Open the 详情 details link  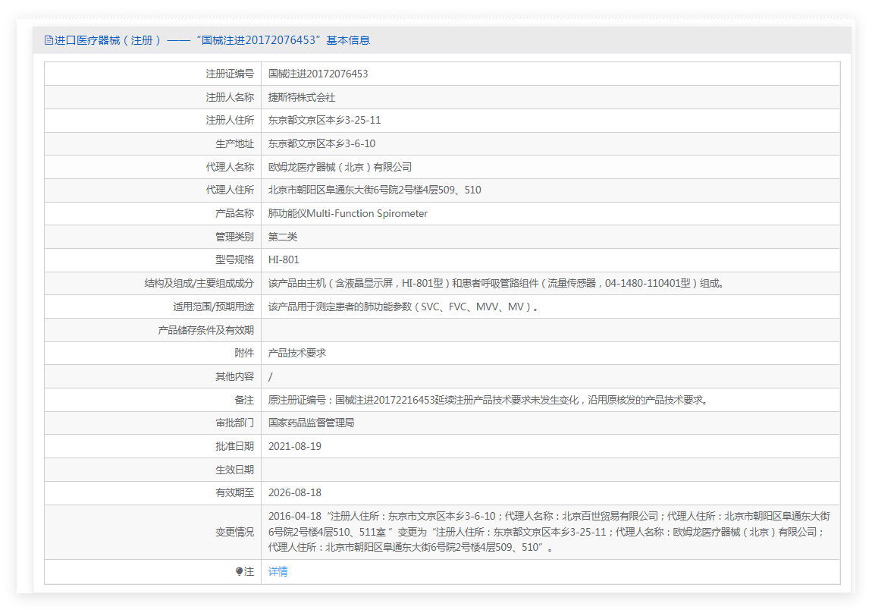point(278,571)
